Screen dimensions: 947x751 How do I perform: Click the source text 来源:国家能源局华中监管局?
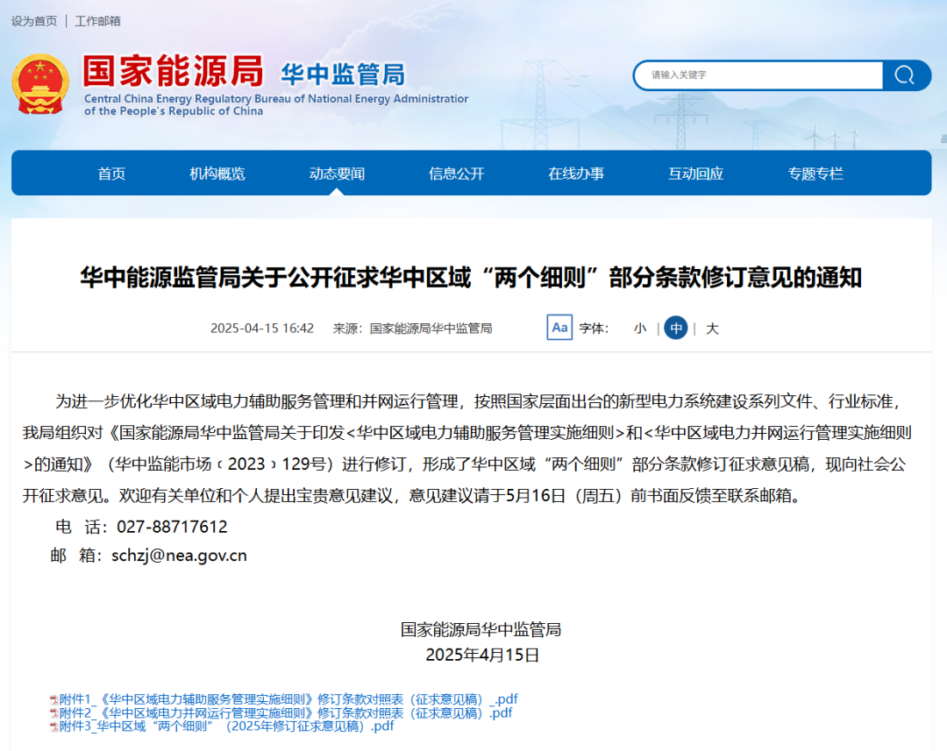click(x=412, y=329)
